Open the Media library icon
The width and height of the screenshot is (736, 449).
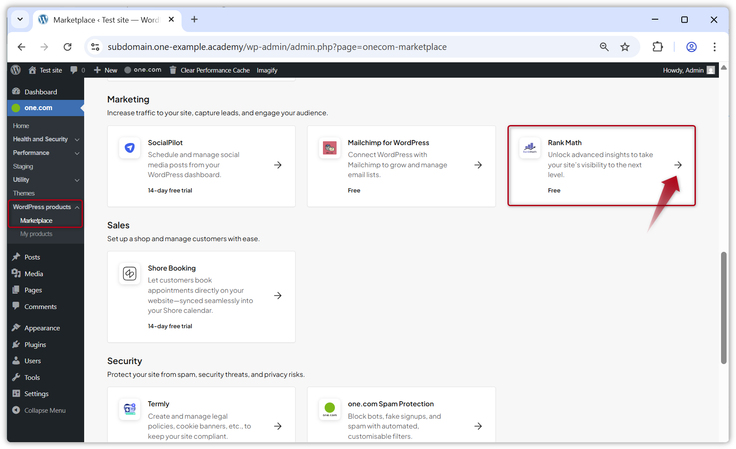pyautogui.click(x=16, y=274)
